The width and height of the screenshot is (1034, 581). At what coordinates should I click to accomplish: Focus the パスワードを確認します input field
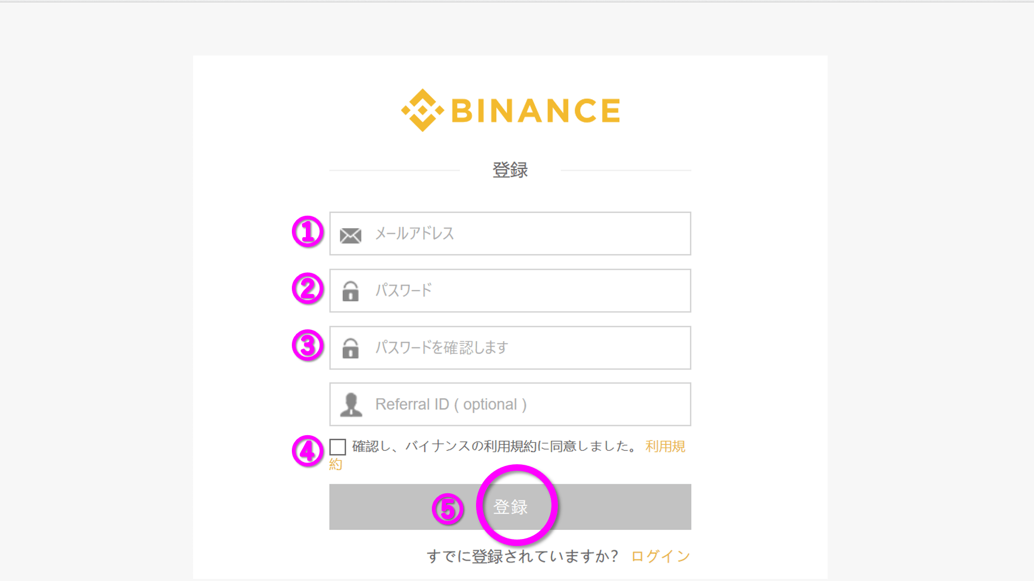[539, 348]
